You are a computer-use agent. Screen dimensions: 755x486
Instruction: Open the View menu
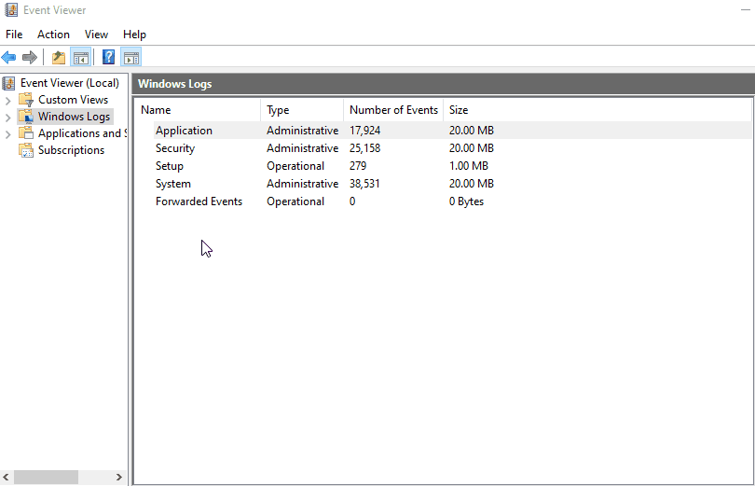[x=96, y=35]
